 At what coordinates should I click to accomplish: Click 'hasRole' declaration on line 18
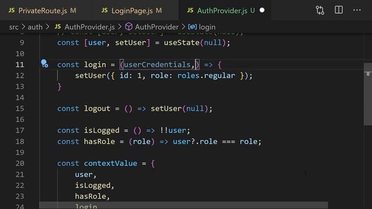tap(99, 142)
